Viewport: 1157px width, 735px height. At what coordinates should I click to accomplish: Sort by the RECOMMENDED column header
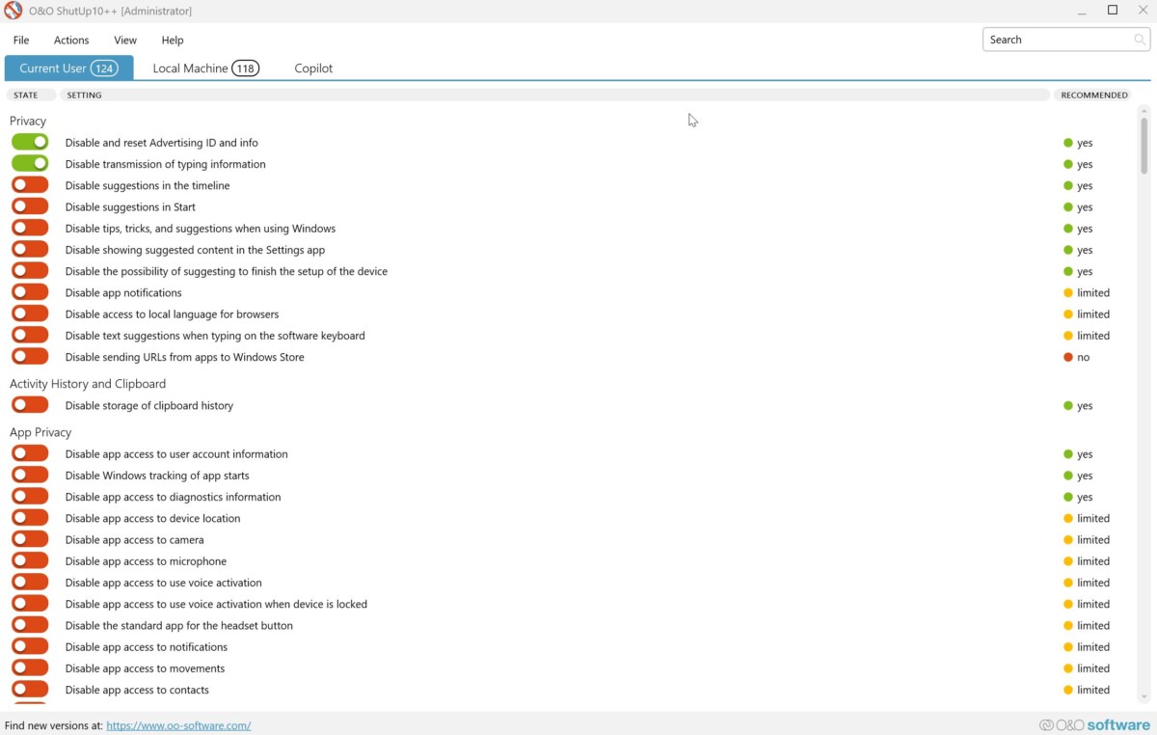coord(1093,95)
